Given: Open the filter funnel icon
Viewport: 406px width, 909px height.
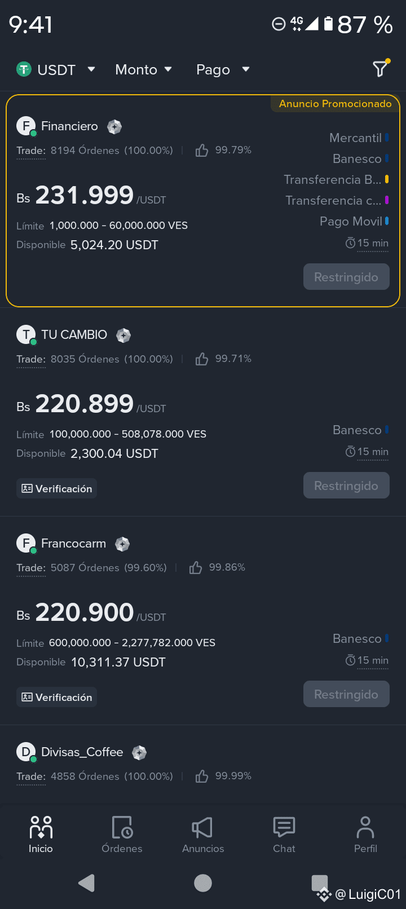Looking at the screenshot, I should (381, 68).
